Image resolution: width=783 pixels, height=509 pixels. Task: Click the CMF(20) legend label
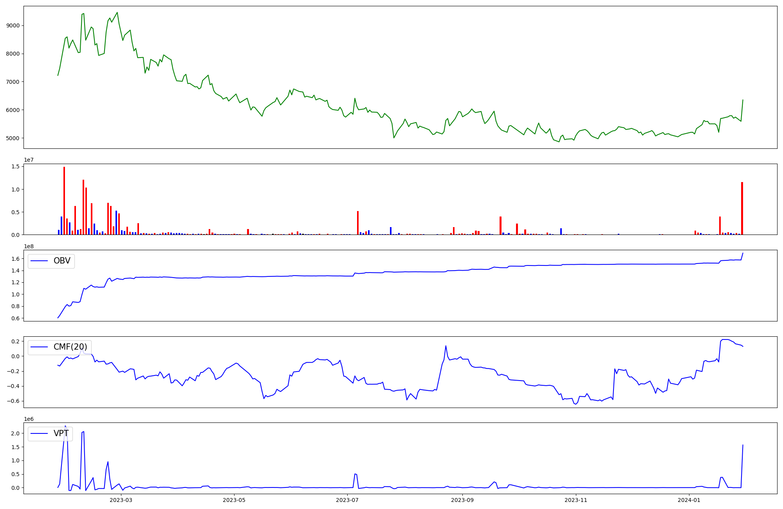coord(70,347)
